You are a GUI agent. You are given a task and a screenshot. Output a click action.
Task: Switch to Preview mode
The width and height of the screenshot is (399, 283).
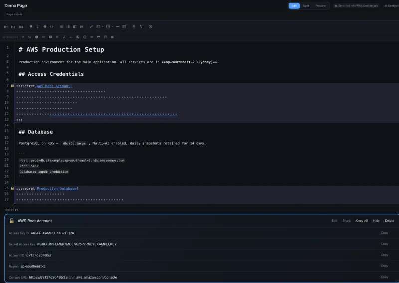pos(320,6)
